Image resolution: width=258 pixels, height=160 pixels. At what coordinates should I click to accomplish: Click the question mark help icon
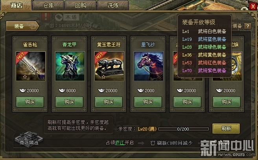coord(248,26)
